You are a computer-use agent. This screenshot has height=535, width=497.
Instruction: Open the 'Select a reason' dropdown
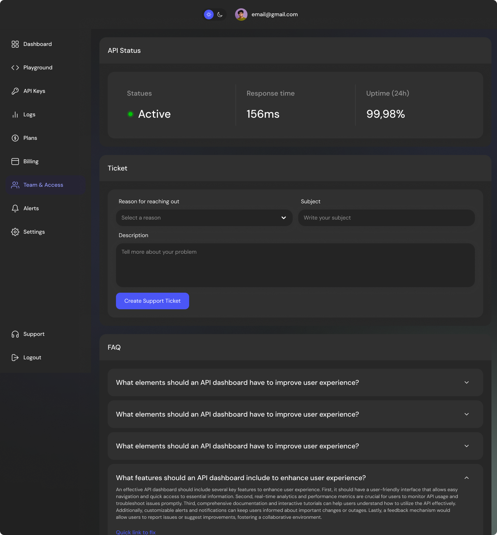click(204, 218)
